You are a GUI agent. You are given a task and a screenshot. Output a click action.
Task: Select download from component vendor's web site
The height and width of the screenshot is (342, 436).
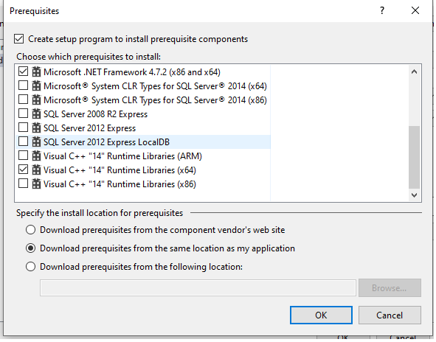point(30,230)
